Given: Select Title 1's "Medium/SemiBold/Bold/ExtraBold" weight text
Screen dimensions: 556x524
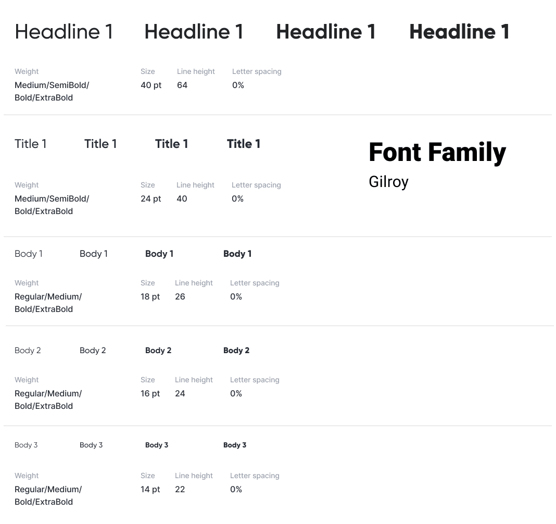Looking at the screenshot, I should point(52,205).
